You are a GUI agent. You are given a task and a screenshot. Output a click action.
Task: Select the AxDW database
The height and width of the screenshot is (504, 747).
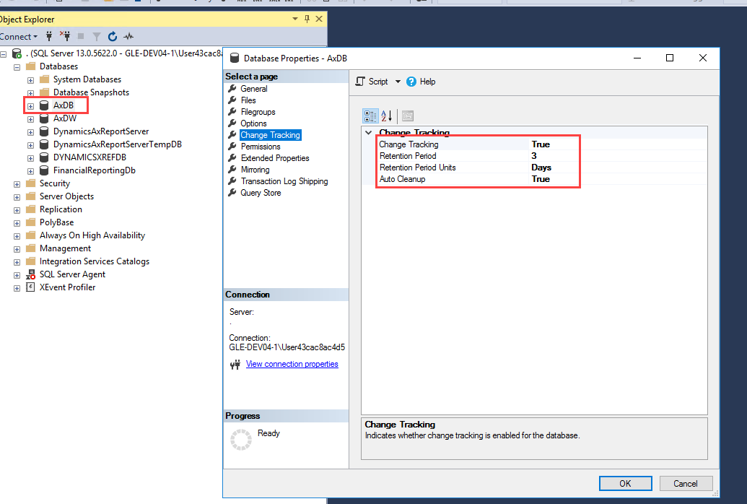click(x=65, y=118)
